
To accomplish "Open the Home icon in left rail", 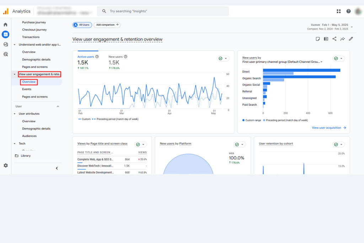I will (6, 25).
